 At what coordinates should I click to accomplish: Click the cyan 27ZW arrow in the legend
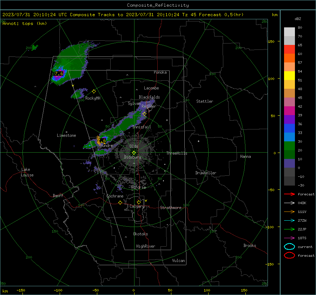(x=289, y=221)
